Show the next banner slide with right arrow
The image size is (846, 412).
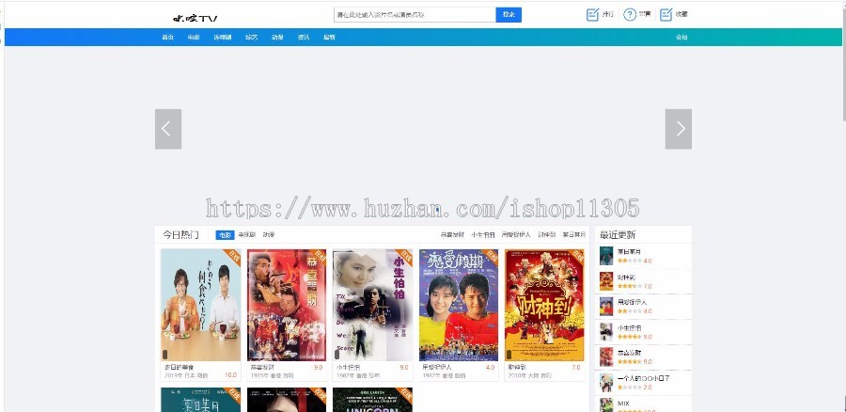pyautogui.click(x=678, y=129)
